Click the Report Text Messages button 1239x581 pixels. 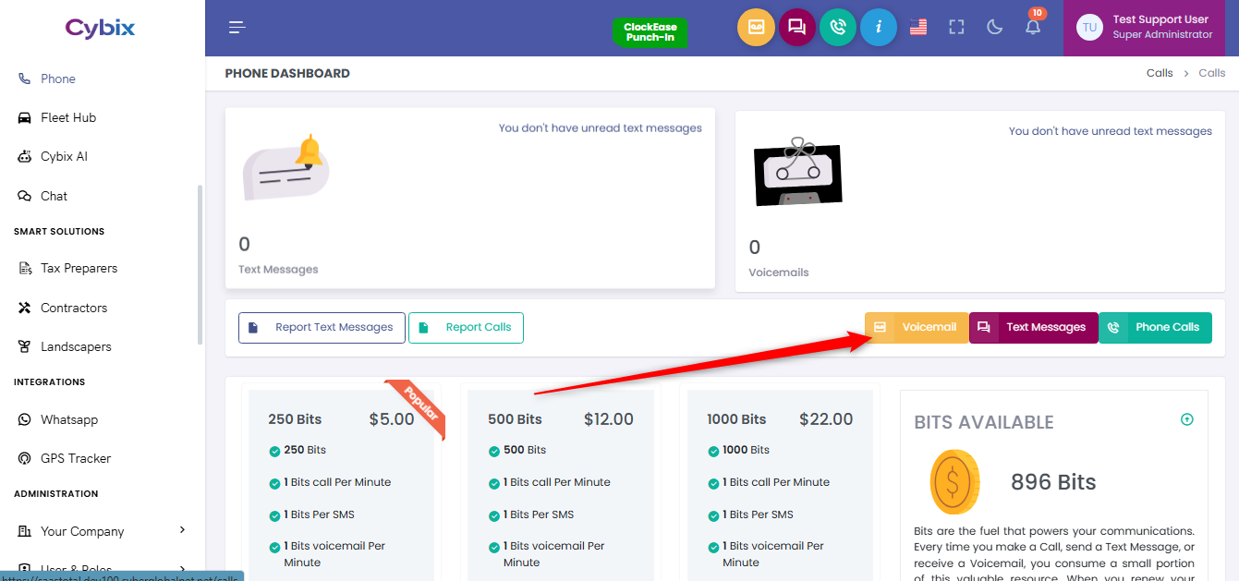coord(322,327)
